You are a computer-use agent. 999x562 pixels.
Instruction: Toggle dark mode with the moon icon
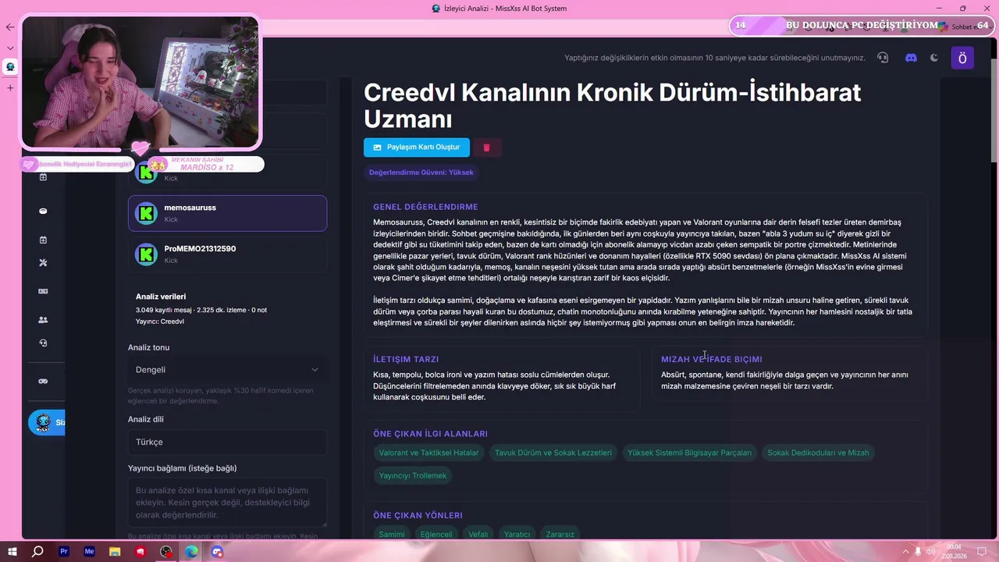[x=934, y=58]
